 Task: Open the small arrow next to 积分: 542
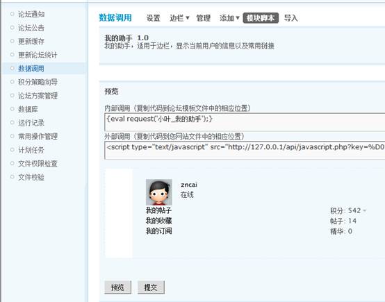[x=364, y=210]
